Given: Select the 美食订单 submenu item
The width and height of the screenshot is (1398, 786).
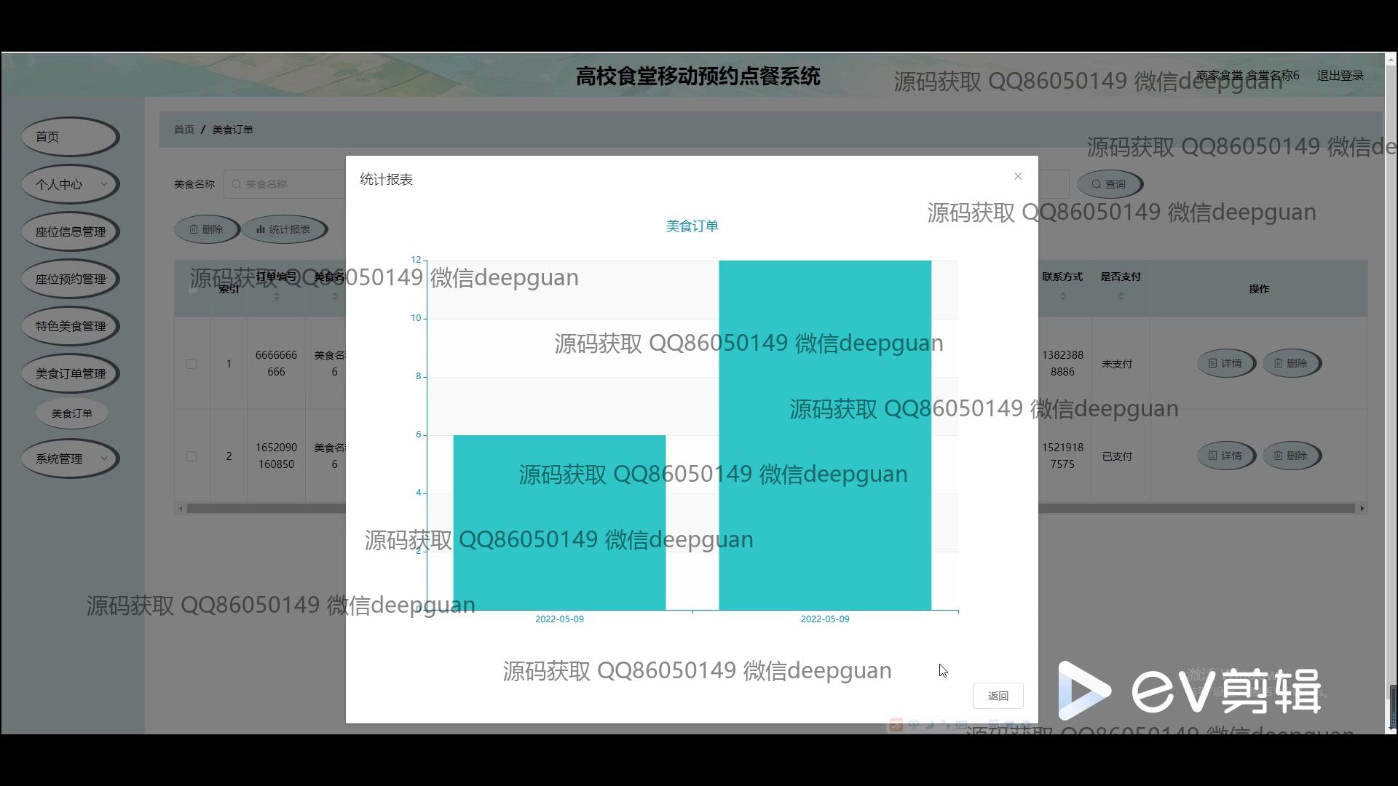Looking at the screenshot, I should pos(71,413).
